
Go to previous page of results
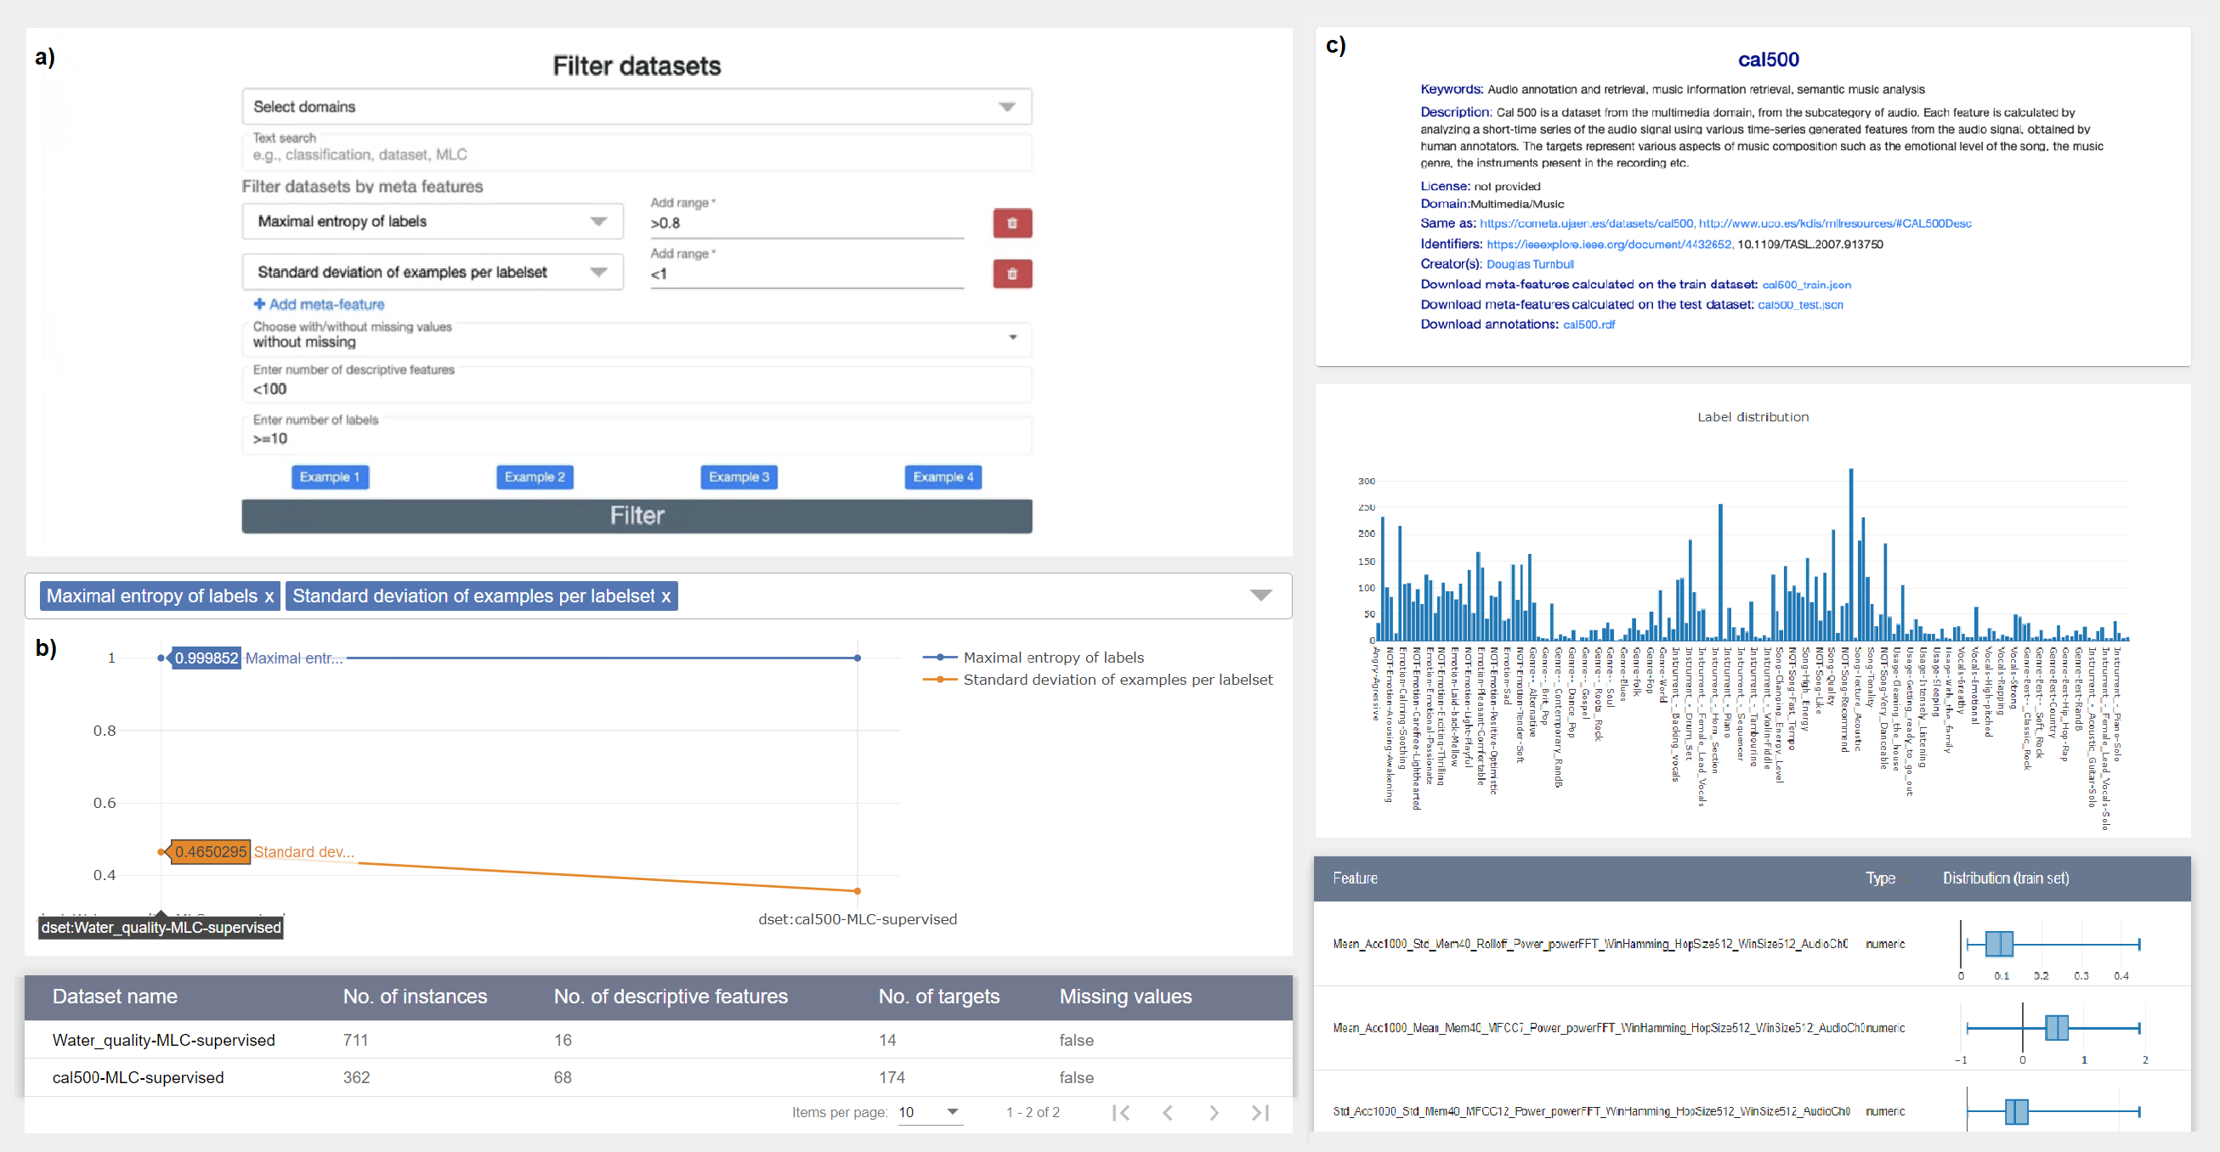(x=1167, y=1112)
